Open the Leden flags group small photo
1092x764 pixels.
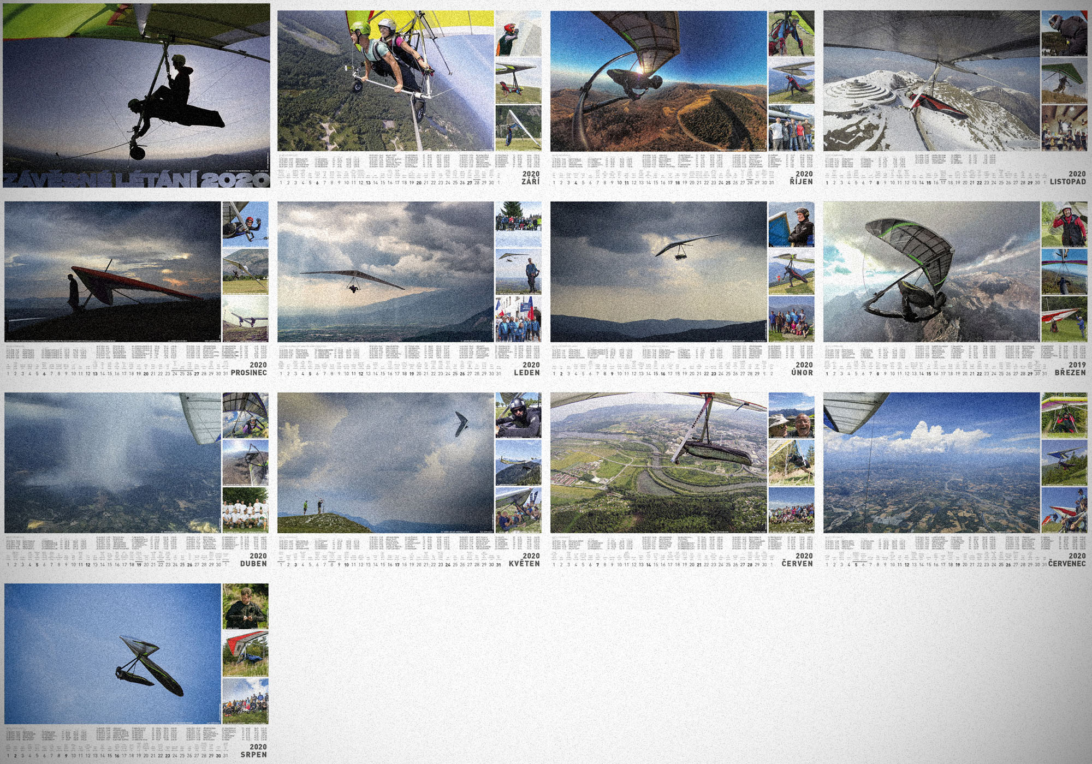518,319
